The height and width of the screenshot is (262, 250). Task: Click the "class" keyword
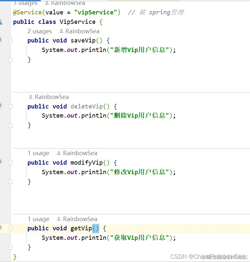pyautogui.click(x=47, y=22)
